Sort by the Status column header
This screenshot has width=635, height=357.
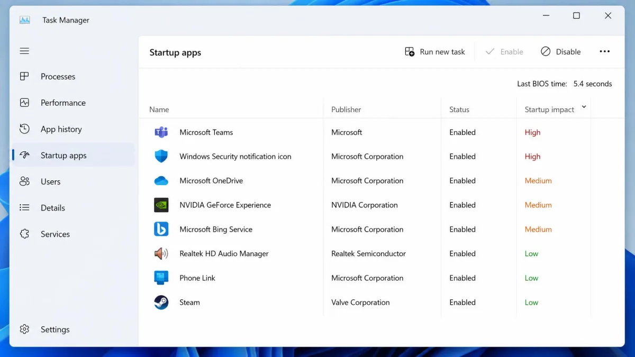click(x=459, y=109)
